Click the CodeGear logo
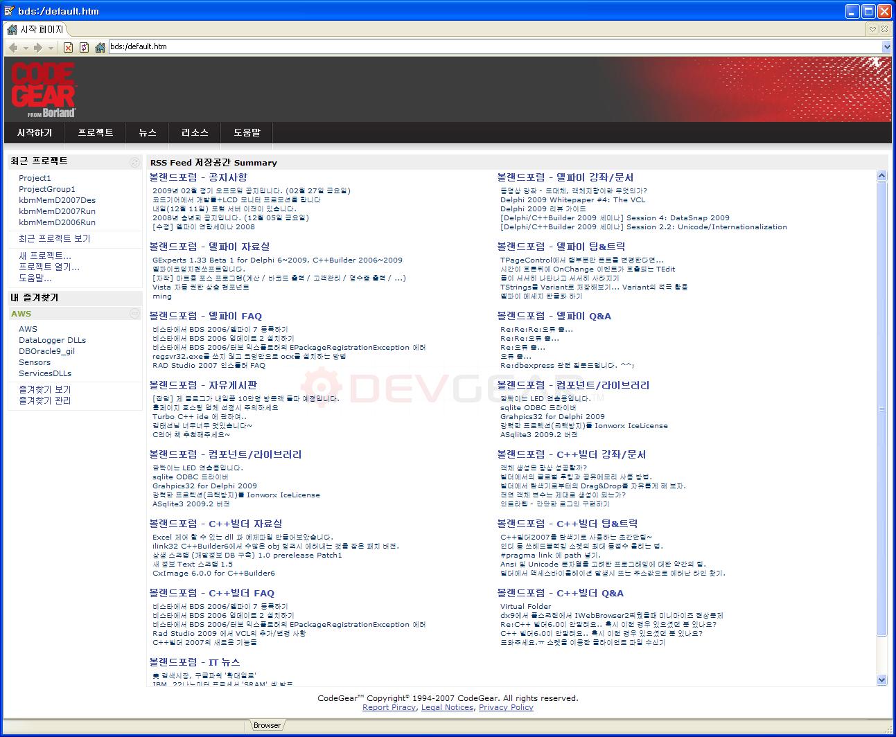 click(43, 91)
